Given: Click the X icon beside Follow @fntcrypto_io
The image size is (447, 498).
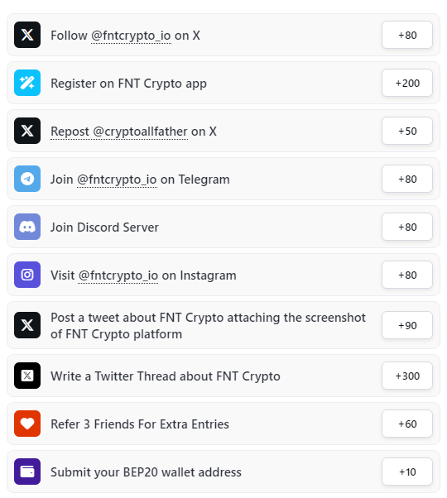Looking at the screenshot, I should click(27, 35).
